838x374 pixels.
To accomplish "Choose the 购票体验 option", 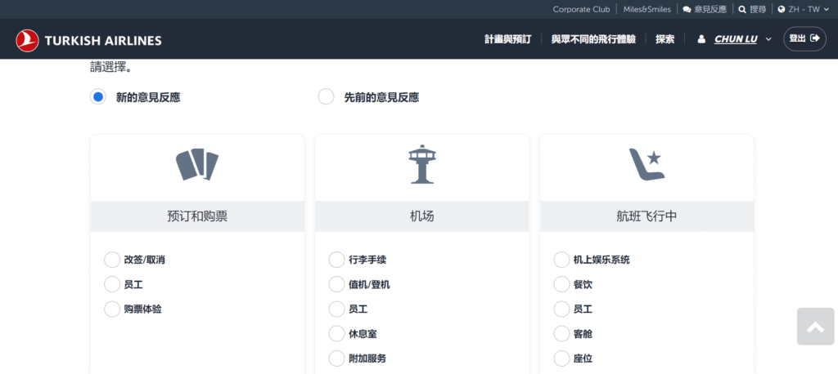I will 112,309.
